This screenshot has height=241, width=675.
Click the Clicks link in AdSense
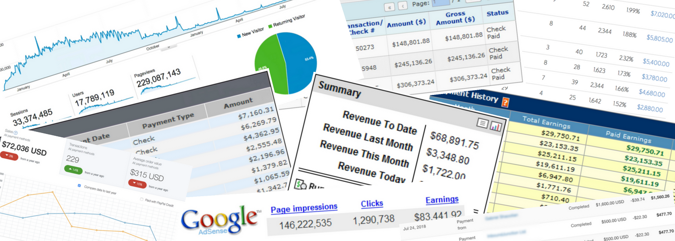coord(372,204)
